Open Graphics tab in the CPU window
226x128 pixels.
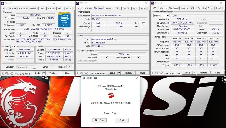point(52,9)
